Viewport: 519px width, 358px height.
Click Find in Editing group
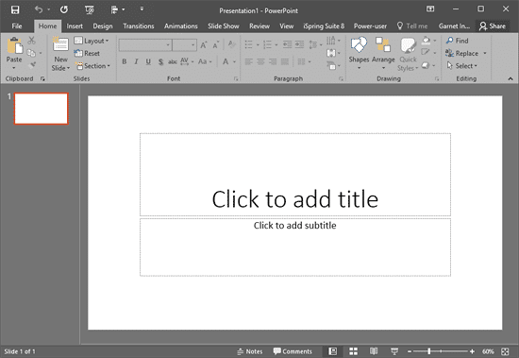click(457, 41)
